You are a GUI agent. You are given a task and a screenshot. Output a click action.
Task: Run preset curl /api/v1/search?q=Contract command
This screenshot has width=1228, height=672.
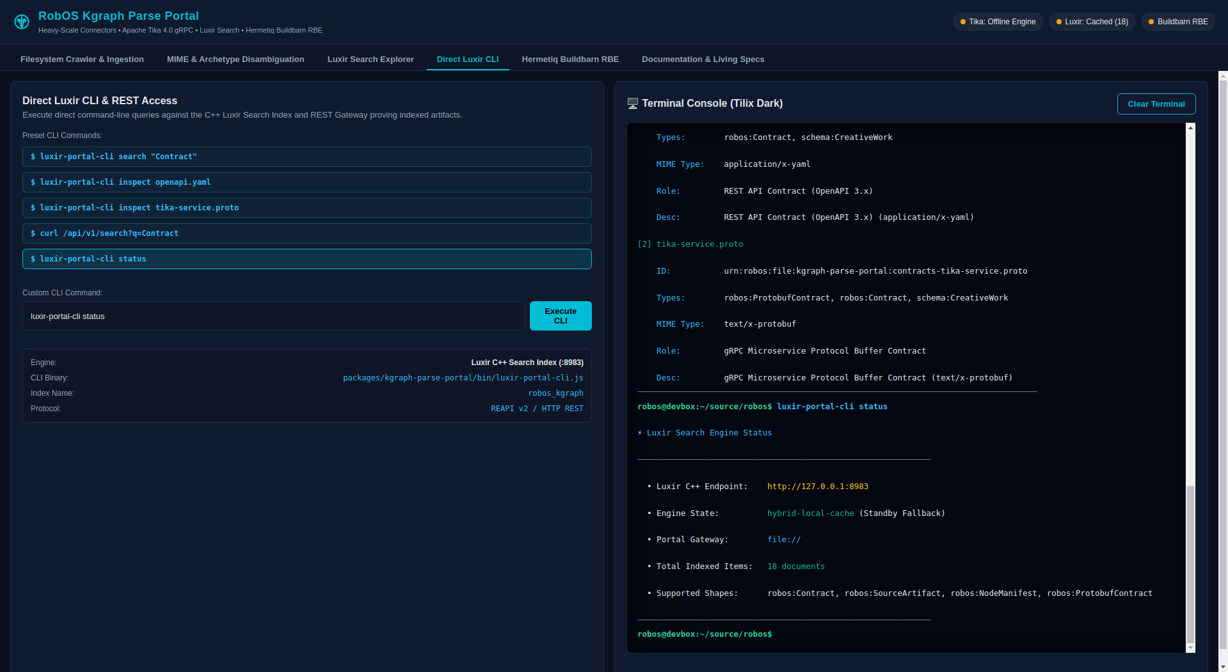pyautogui.click(x=307, y=233)
